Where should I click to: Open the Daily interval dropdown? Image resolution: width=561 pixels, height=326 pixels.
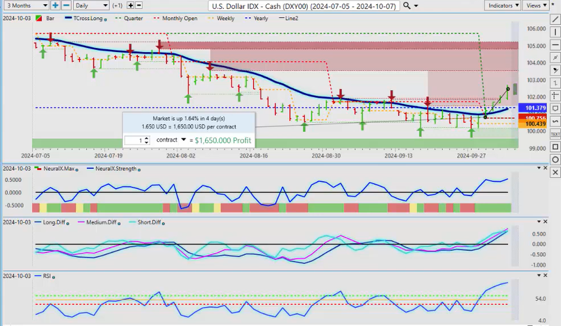pyautogui.click(x=91, y=5)
